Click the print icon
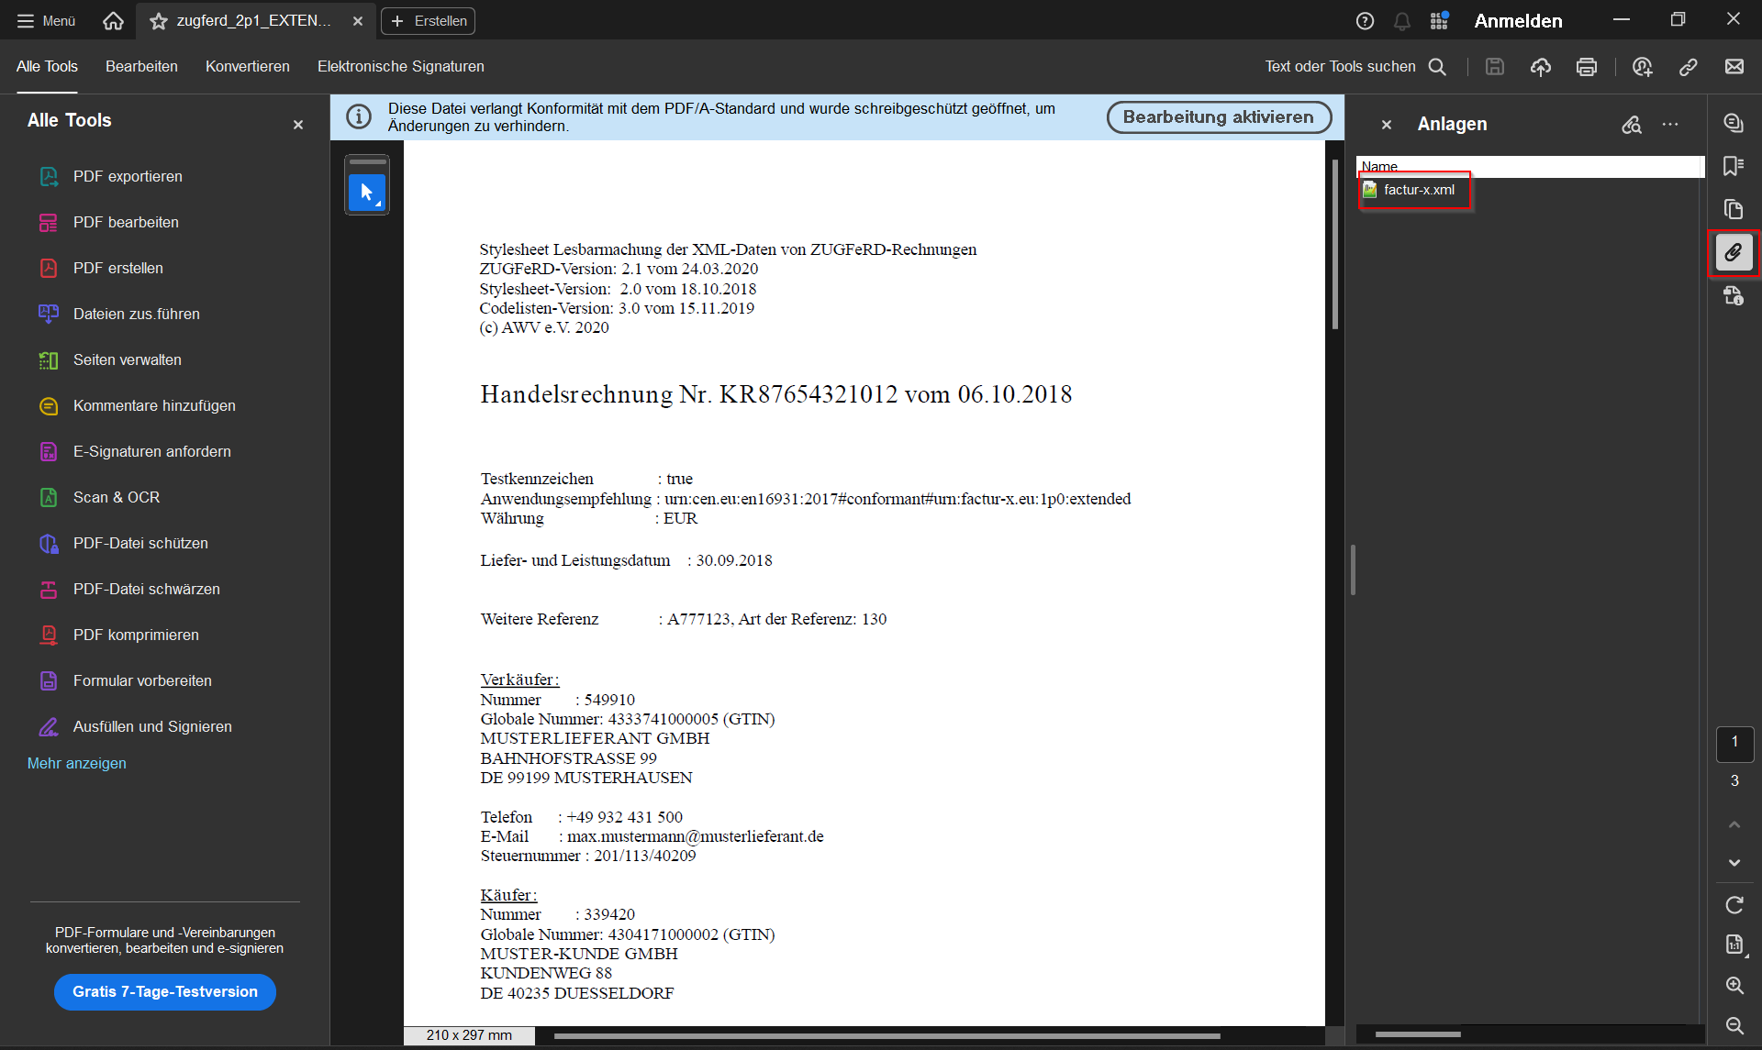1762x1050 pixels. pyautogui.click(x=1587, y=66)
